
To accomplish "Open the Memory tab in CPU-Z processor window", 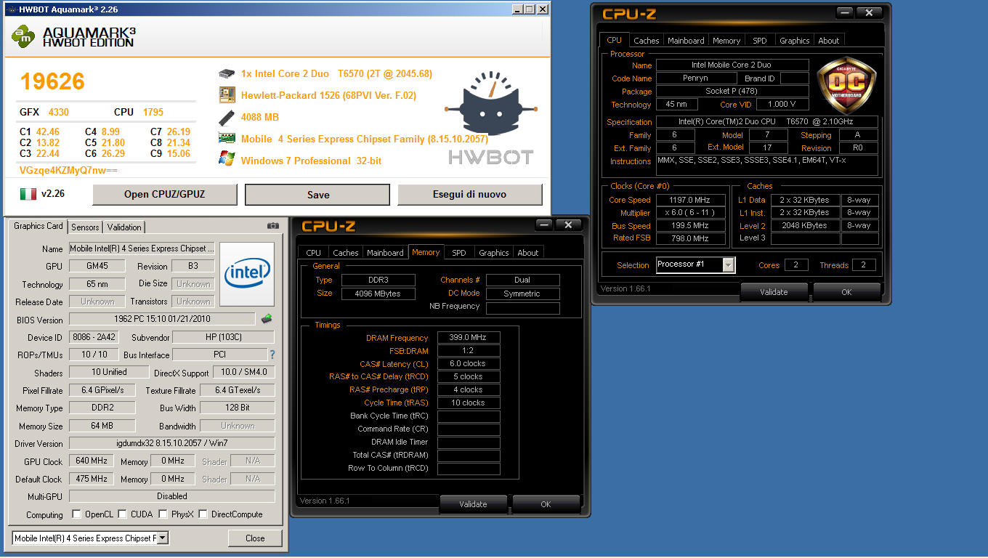I will [x=726, y=41].
